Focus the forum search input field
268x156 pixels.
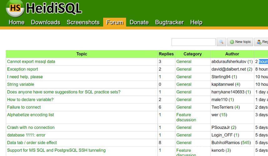coord(194,42)
